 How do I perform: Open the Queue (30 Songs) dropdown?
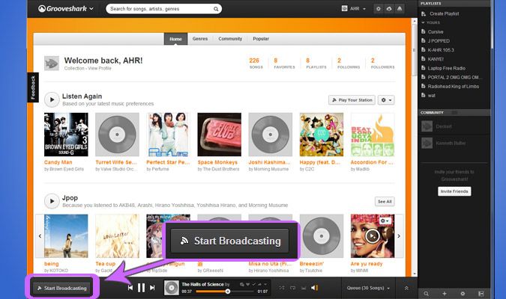tap(368, 288)
